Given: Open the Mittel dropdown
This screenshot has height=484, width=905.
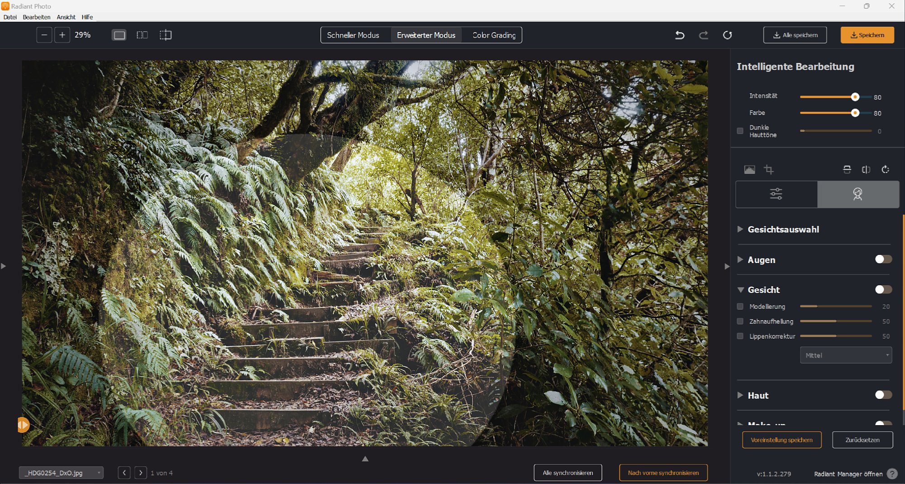Looking at the screenshot, I should [846, 355].
